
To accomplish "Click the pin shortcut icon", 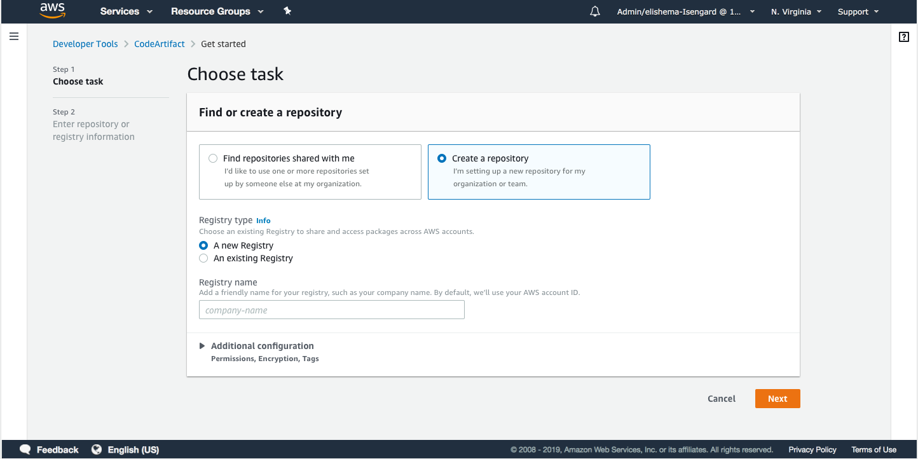I will click(287, 11).
